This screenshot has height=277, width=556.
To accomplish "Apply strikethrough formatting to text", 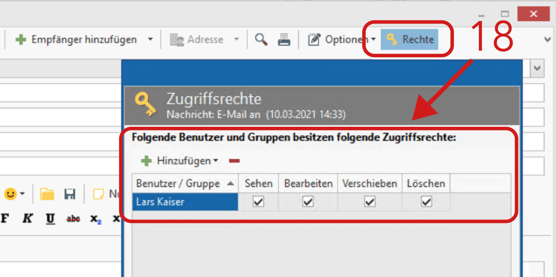I will pyautogui.click(x=73, y=218).
